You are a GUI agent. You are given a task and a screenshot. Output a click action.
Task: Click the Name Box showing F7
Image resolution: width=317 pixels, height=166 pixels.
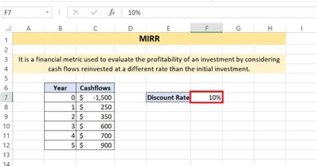(x=27, y=12)
